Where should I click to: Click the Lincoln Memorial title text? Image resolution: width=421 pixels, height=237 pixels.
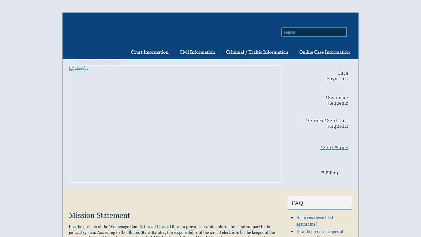pos(99,62)
